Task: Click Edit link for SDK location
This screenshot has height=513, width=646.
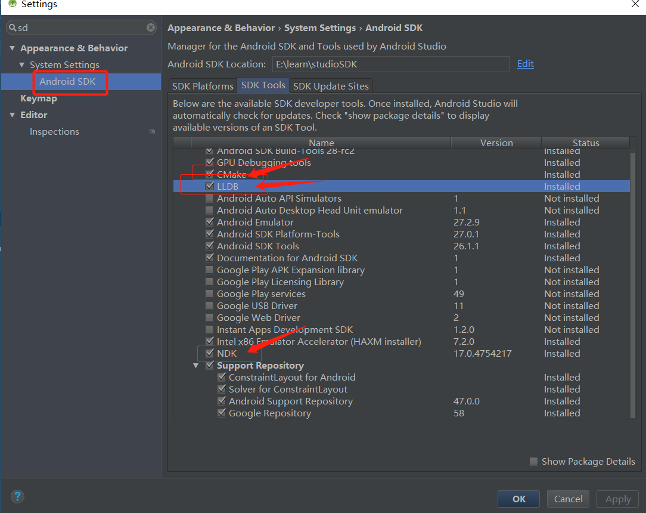Action: pyautogui.click(x=525, y=64)
